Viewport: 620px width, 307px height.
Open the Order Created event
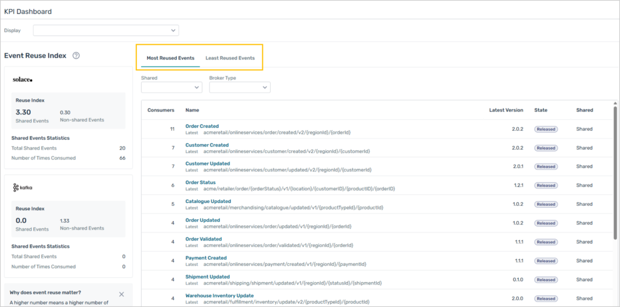click(202, 126)
